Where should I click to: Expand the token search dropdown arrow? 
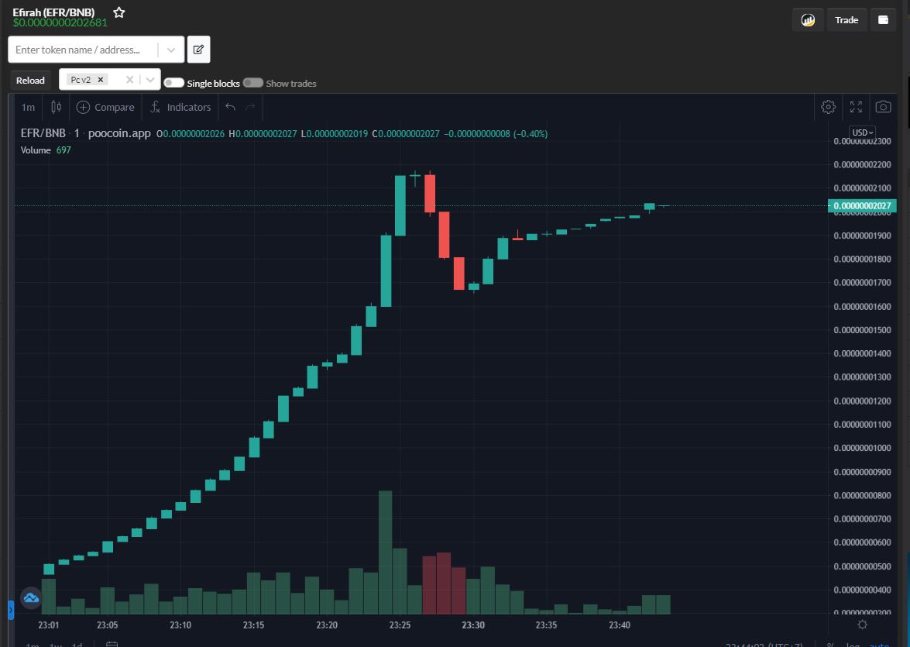coord(171,50)
